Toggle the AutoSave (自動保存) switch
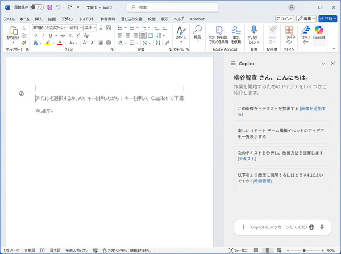This screenshot has width=341, height=254. 37,7
